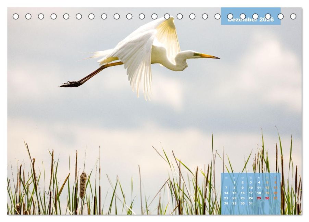Select date 21 in the December calendar
The width and height of the screenshot is (309, 222).
[x=226, y=198]
